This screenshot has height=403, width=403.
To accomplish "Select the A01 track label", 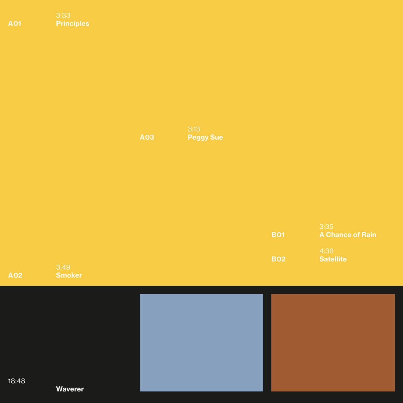I will pyautogui.click(x=15, y=24).
